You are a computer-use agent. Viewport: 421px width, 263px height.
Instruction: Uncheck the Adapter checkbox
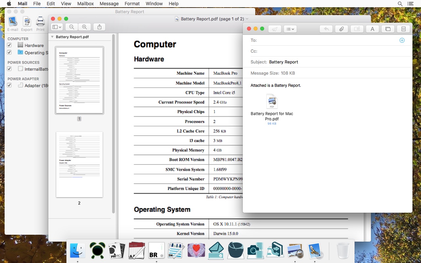point(9,85)
